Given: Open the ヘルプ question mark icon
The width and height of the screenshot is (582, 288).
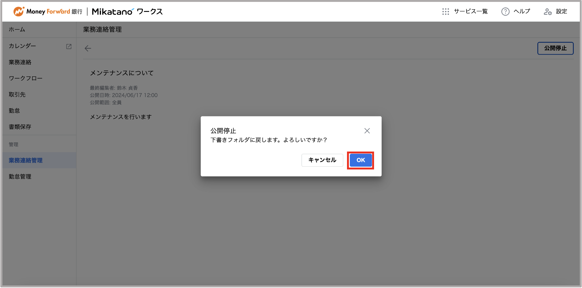Looking at the screenshot, I should click(505, 12).
